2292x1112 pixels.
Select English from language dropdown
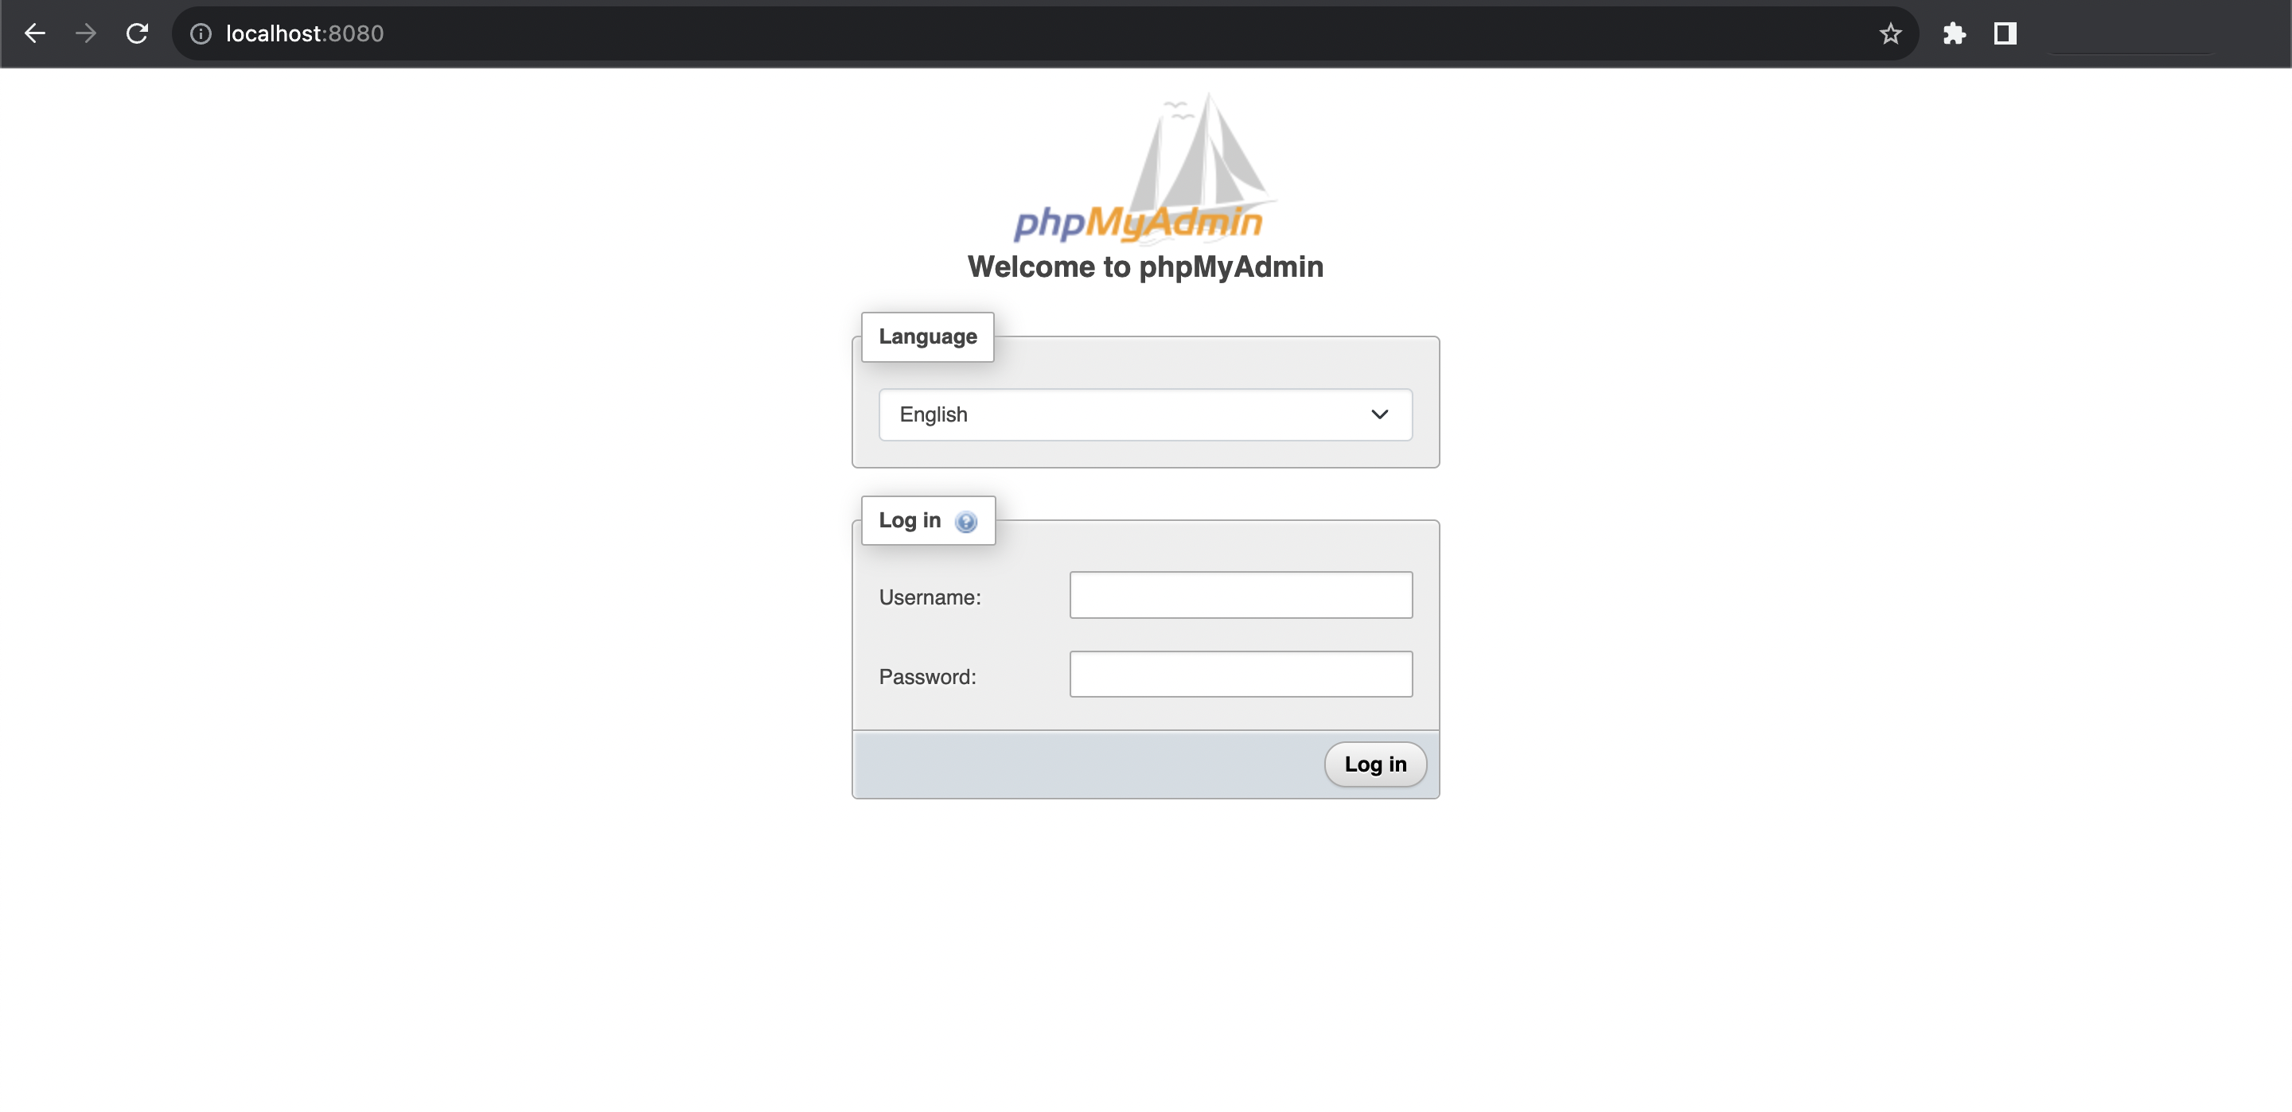[x=1146, y=414]
